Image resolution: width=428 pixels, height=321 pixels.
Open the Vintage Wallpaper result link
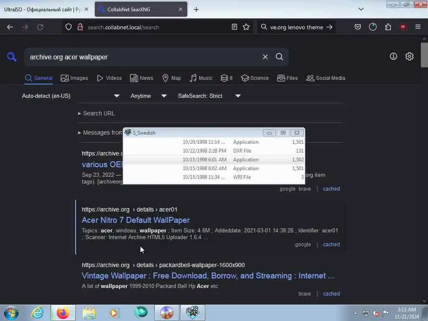click(x=208, y=276)
